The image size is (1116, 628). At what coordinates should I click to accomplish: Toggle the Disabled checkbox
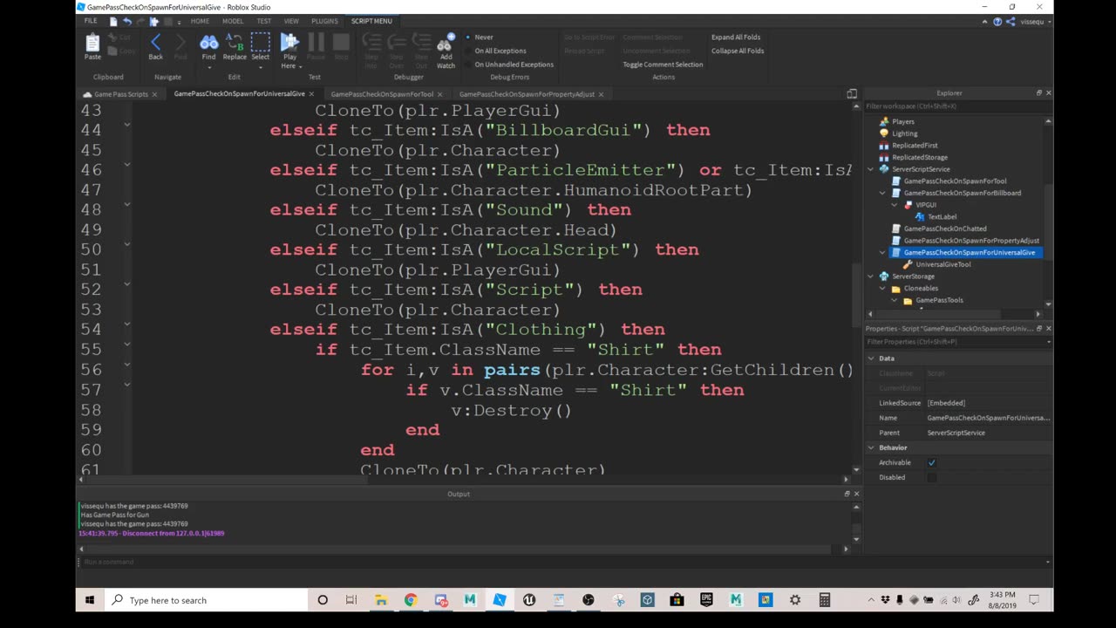tap(931, 477)
